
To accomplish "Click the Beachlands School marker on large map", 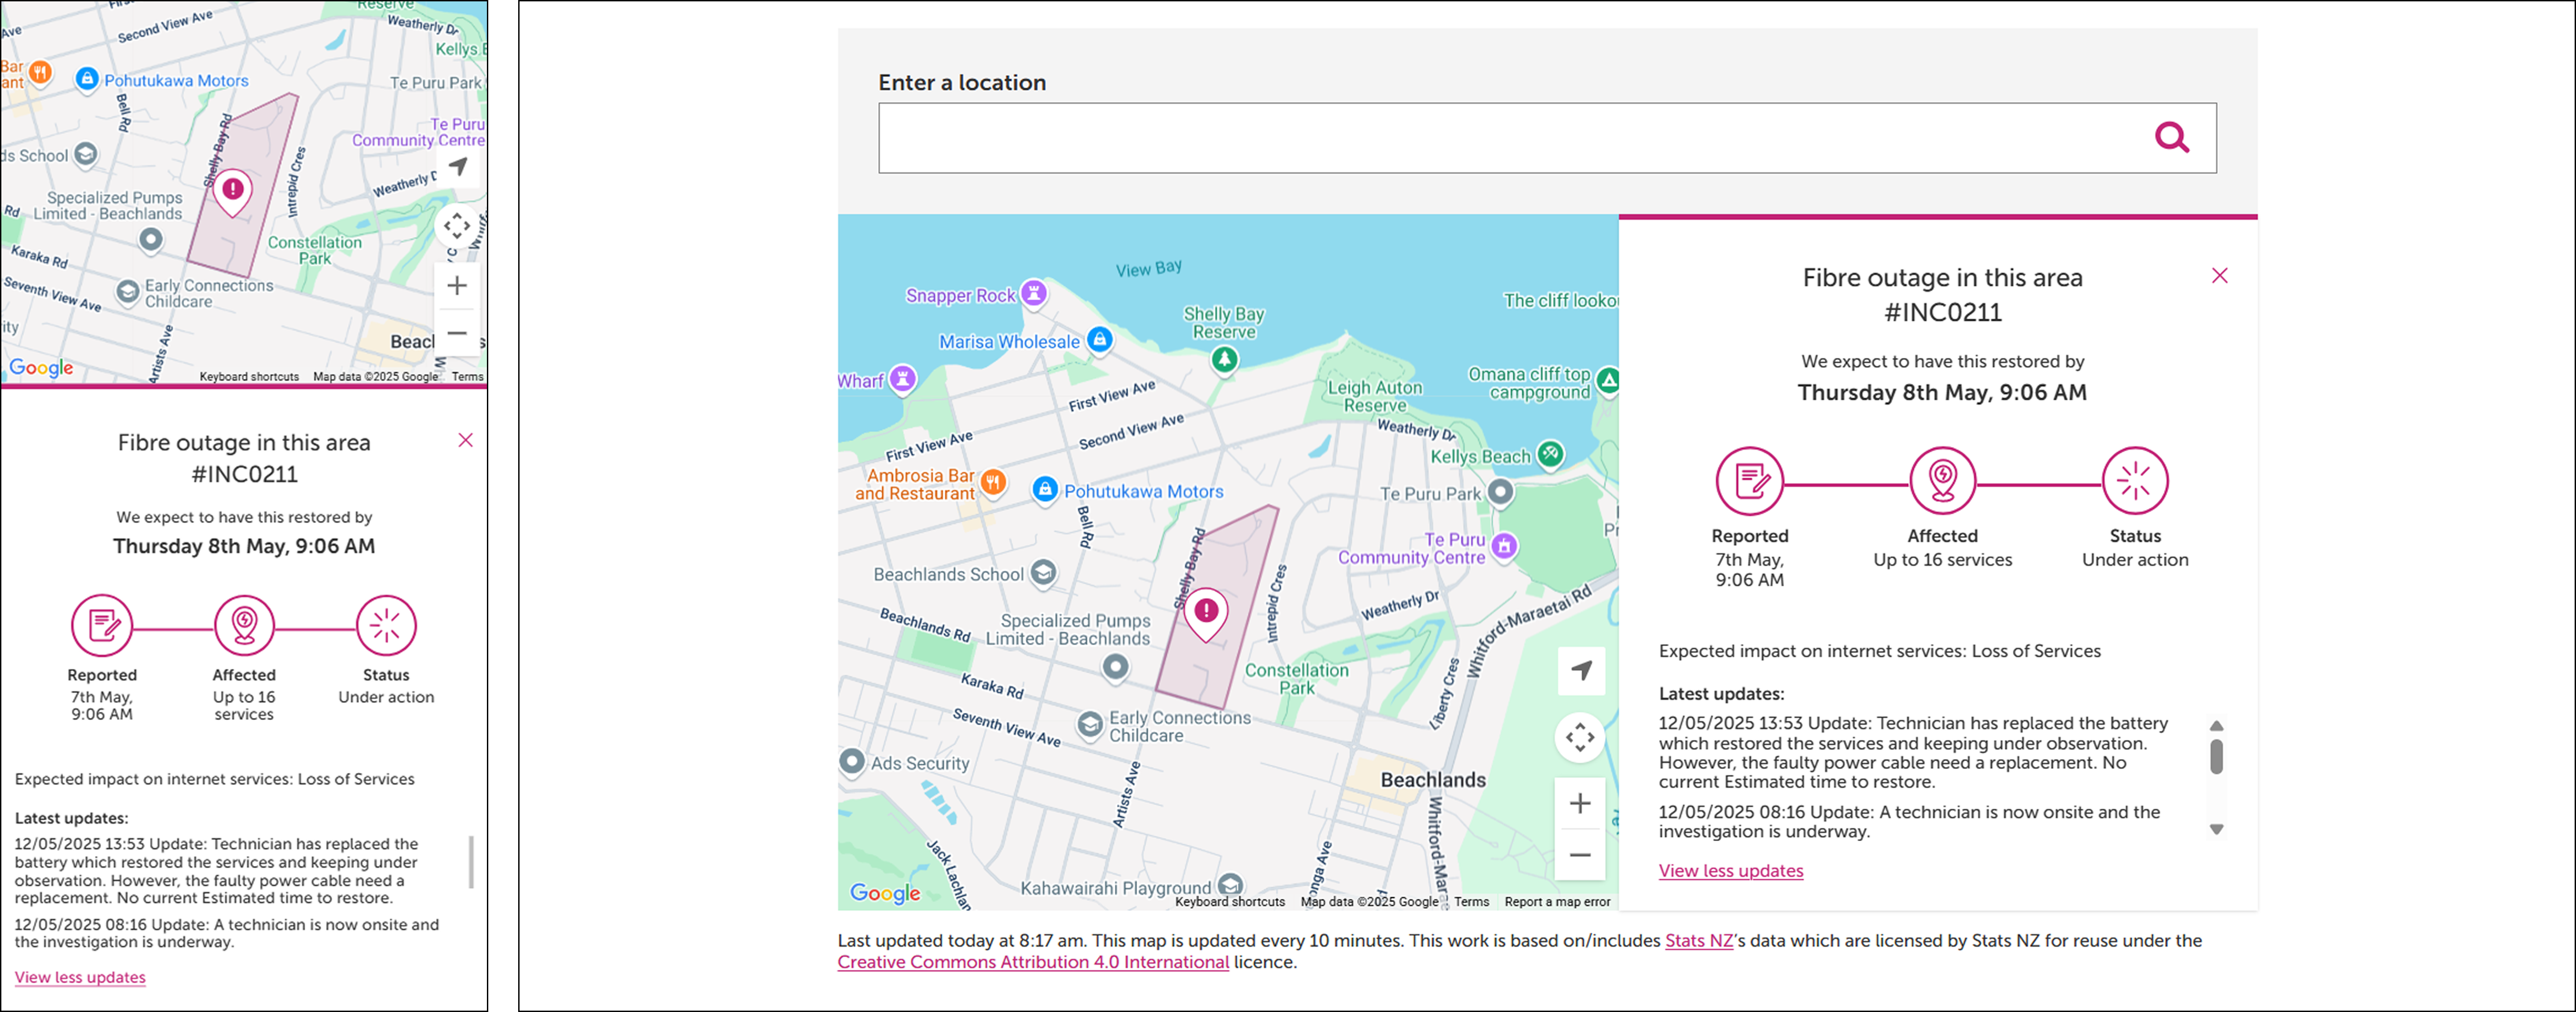I will click(1043, 573).
